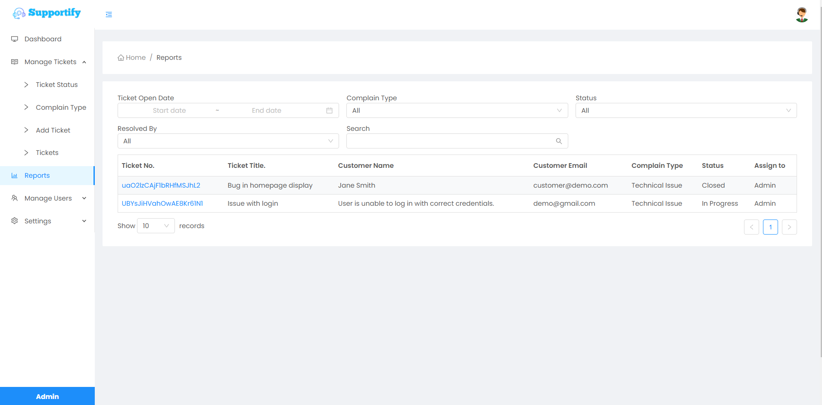The height and width of the screenshot is (405, 822).
Task: Click the Supportify logo
Action: click(47, 13)
